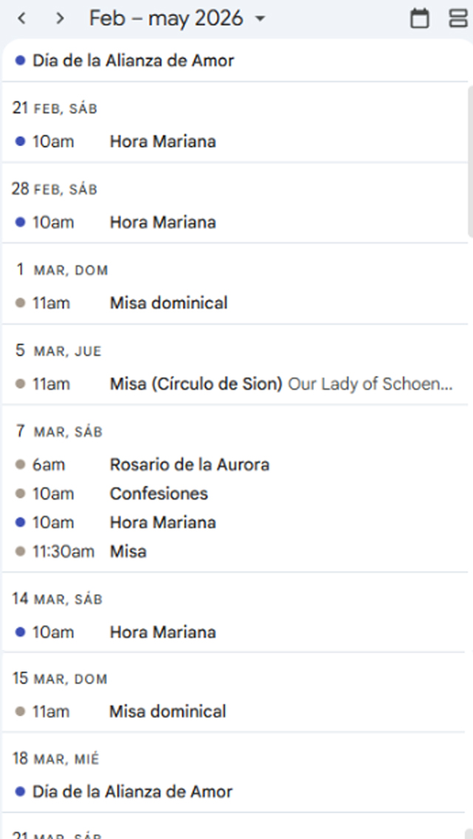This screenshot has height=839, width=473.
Task: Open Rosario de la Aurora event
Action: 189,465
